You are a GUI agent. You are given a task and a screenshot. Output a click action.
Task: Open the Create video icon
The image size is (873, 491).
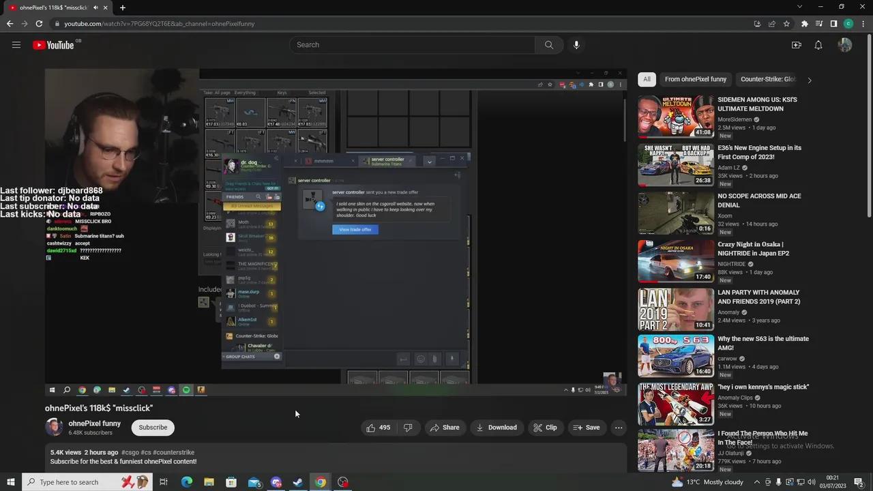click(796, 45)
